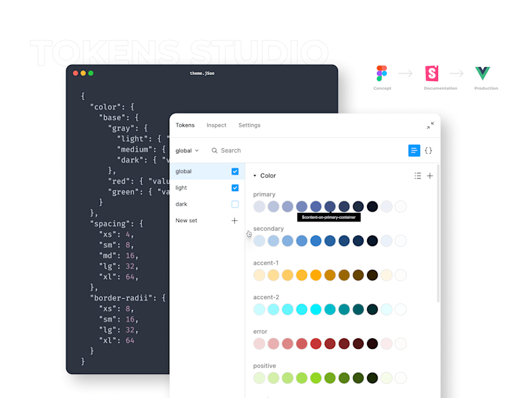Select the brightest blue secondary swatch

coord(316,241)
